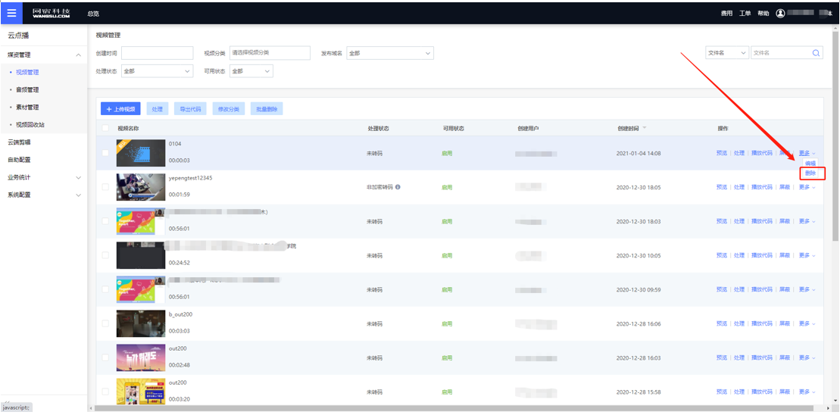Click 批量删除 button
Screen dimensions: 840x415
[267, 109]
